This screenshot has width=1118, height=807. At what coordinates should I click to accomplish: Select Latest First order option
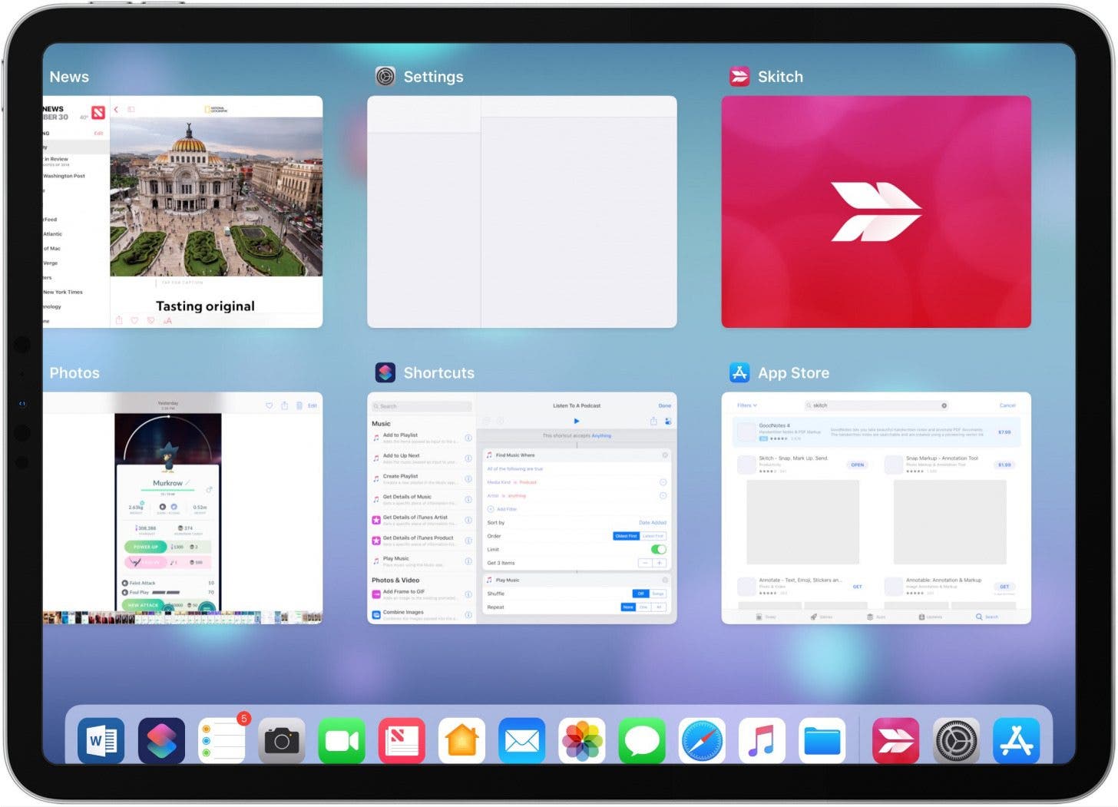pyautogui.click(x=653, y=536)
